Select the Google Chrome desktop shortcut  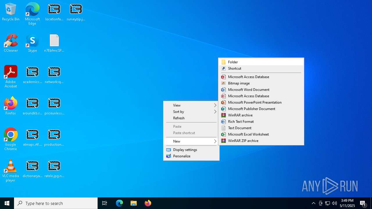11,139
